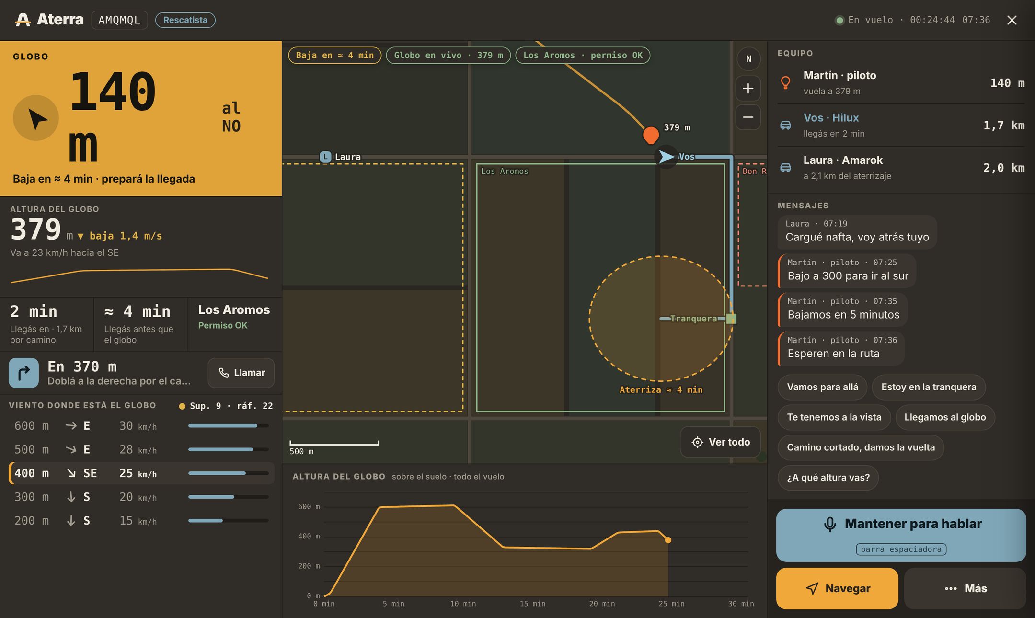
Task: Select the Baja en ≈ 4 min chip
Action: pyautogui.click(x=334, y=55)
